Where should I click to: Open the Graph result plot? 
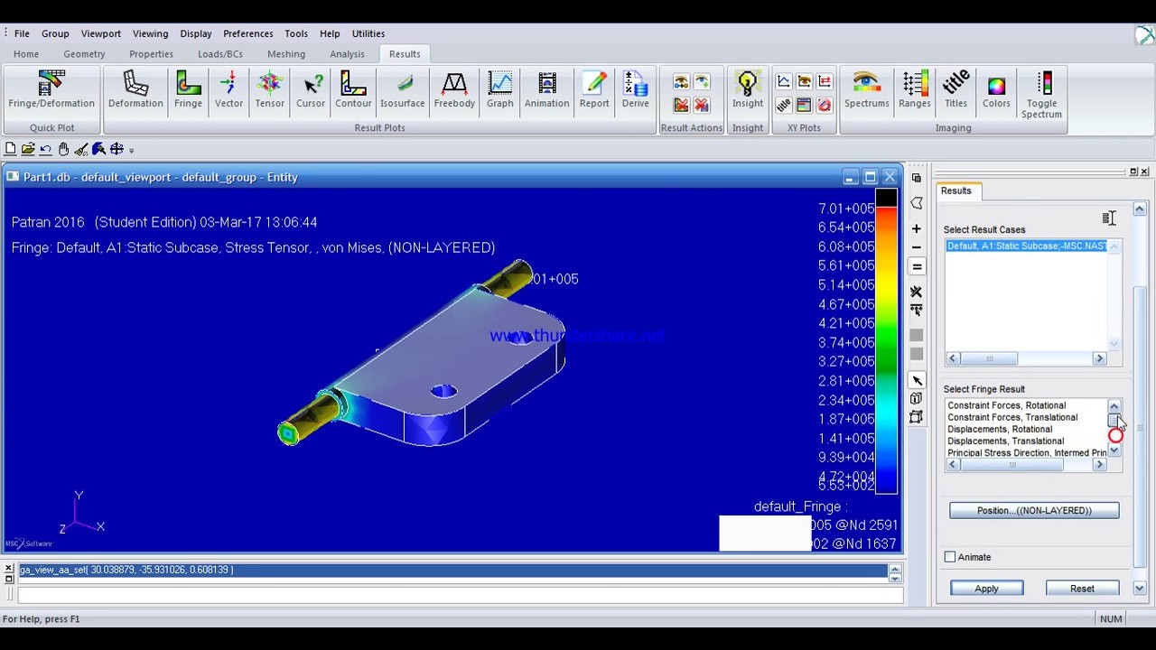coord(499,90)
